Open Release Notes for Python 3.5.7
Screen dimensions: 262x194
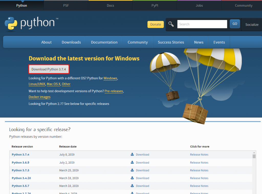tap(199, 186)
